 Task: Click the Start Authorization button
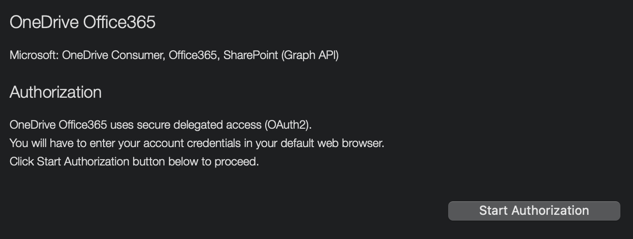(x=534, y=211)
